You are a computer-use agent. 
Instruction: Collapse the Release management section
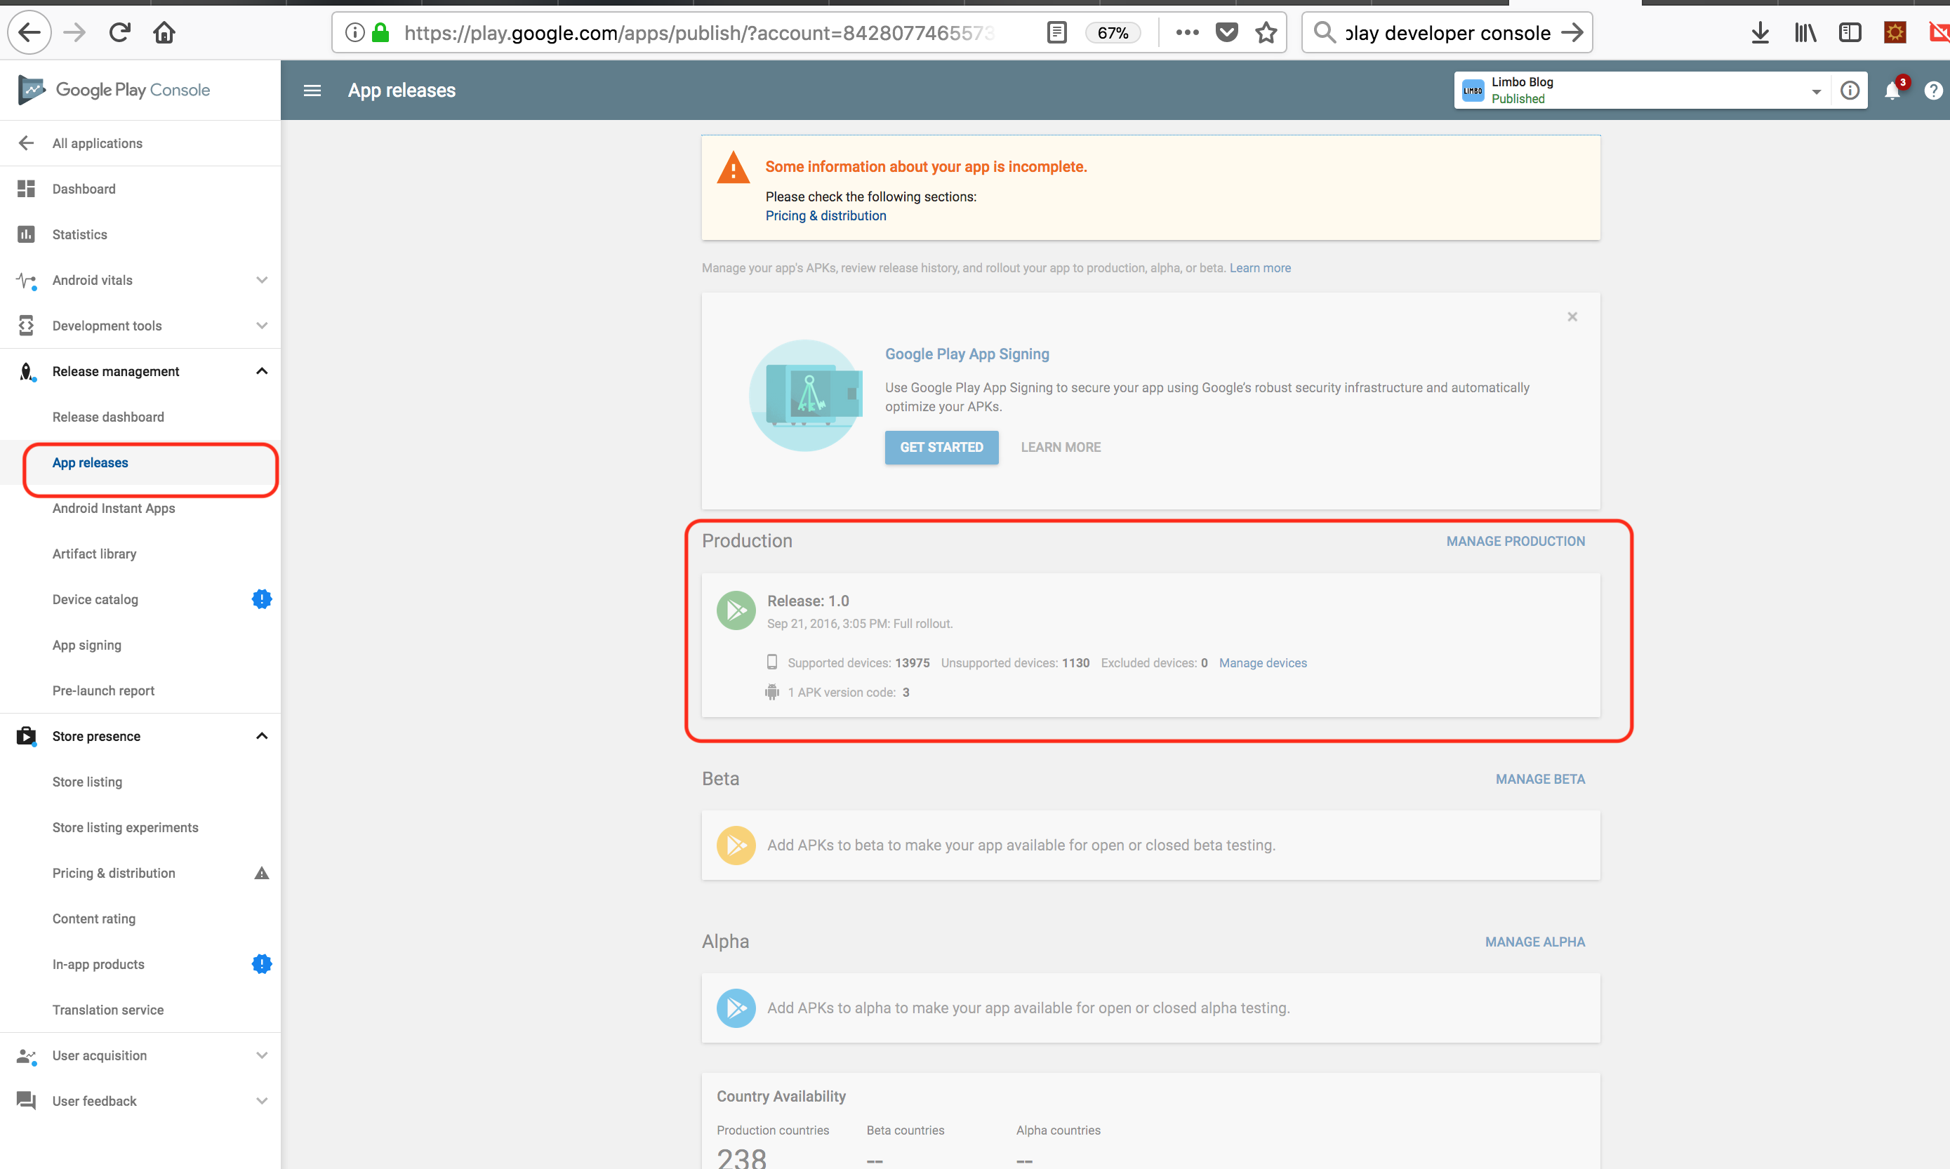262,371
